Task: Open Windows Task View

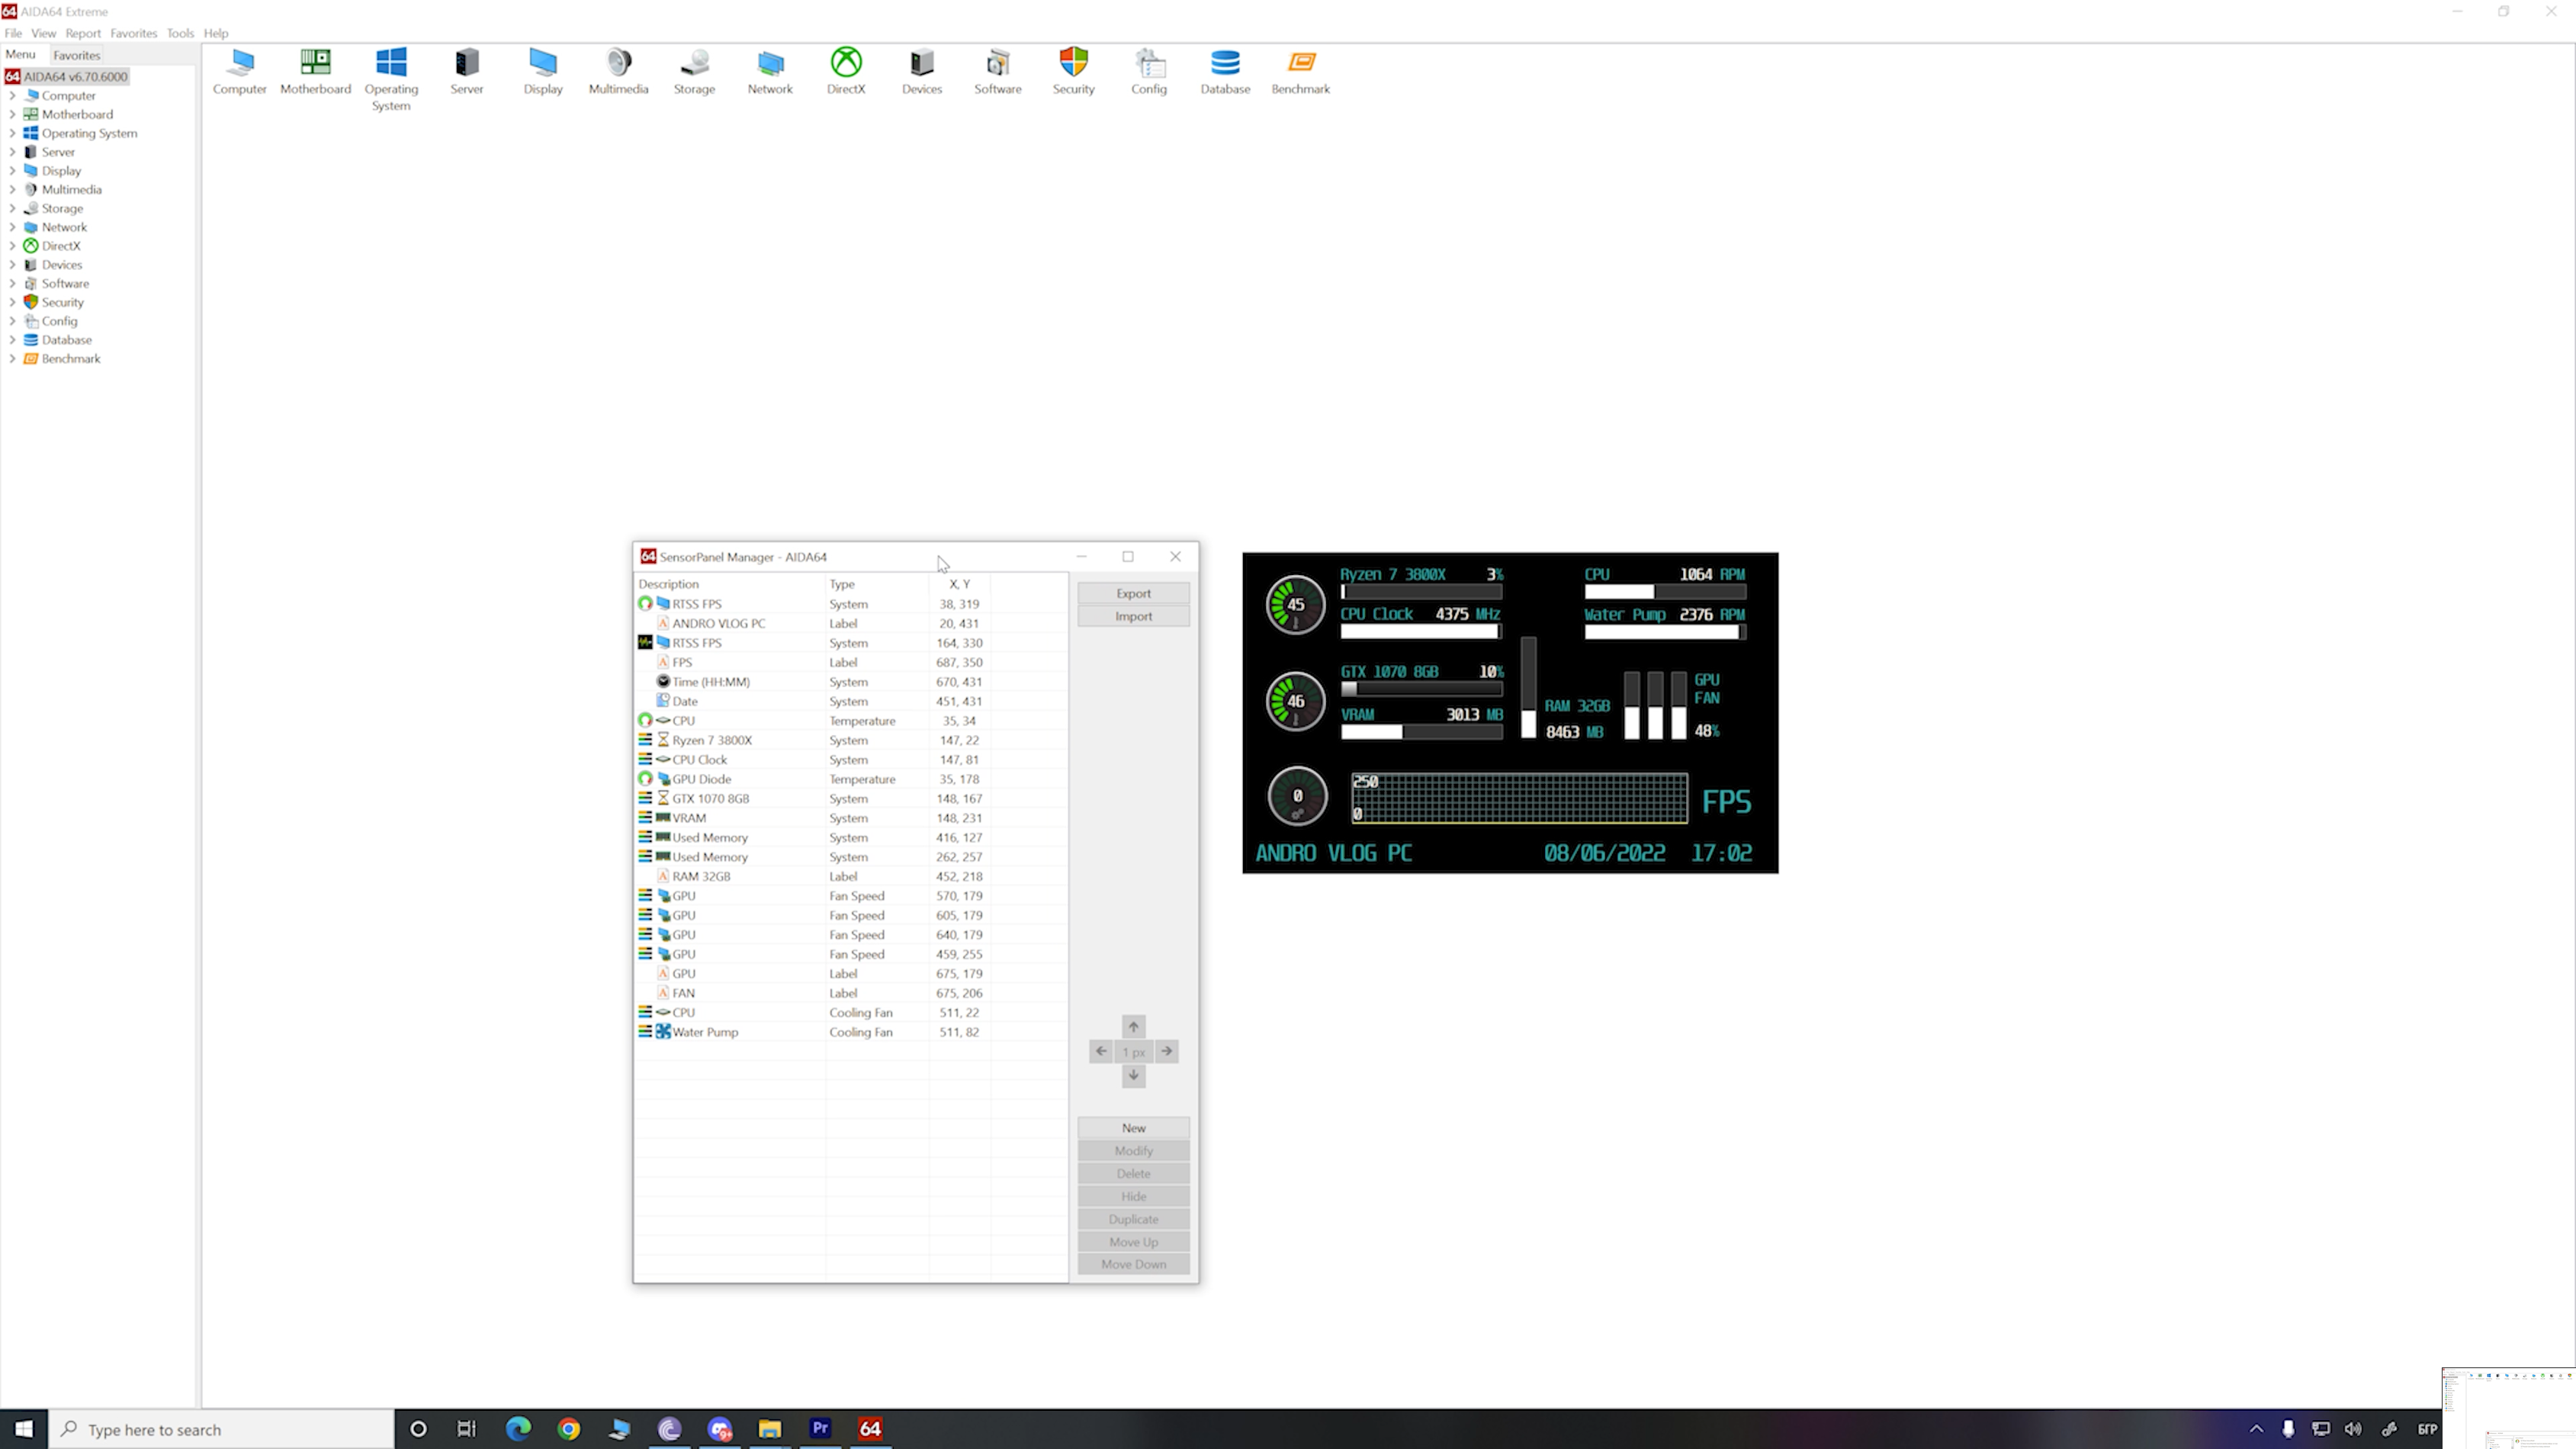Action: coord(467,1429)
